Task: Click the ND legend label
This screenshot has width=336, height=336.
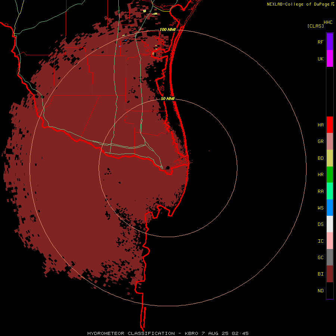Action: (x=320, y=291)
